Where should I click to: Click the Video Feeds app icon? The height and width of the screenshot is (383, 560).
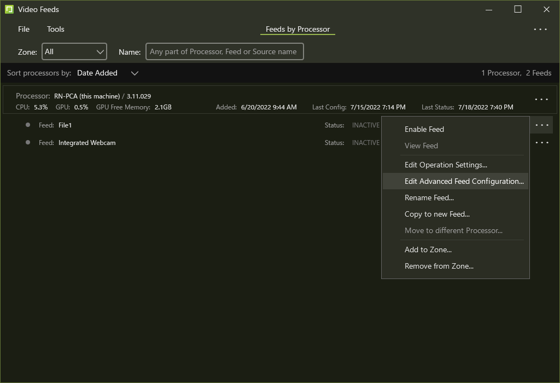(9, 9)
